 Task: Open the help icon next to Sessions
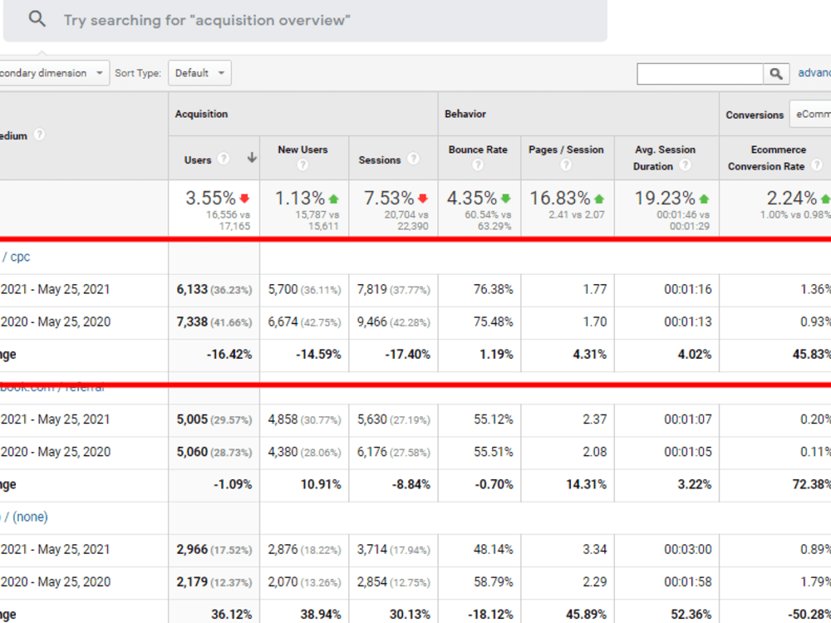pos(413,159)
